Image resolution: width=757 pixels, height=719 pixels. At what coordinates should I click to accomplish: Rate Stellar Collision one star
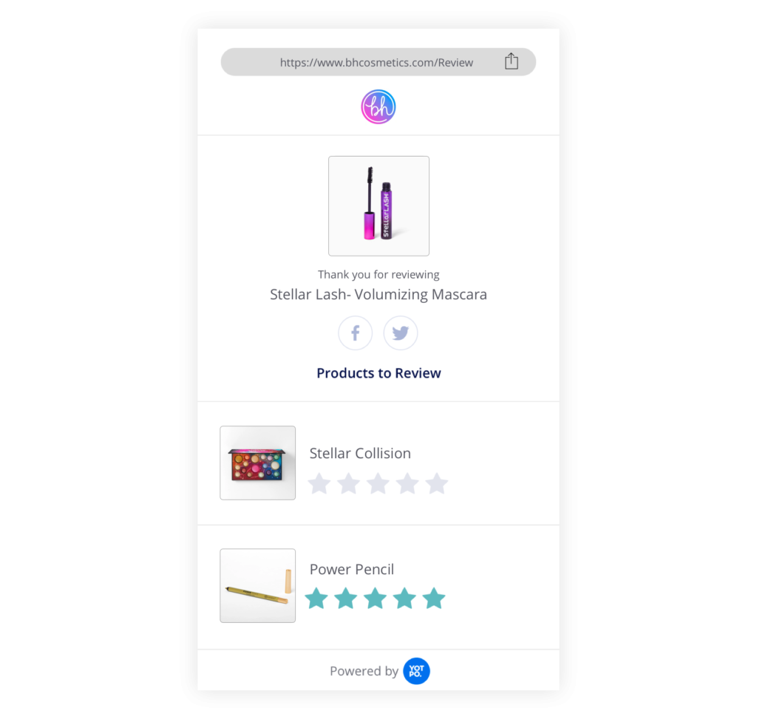[x=319, y=483]
